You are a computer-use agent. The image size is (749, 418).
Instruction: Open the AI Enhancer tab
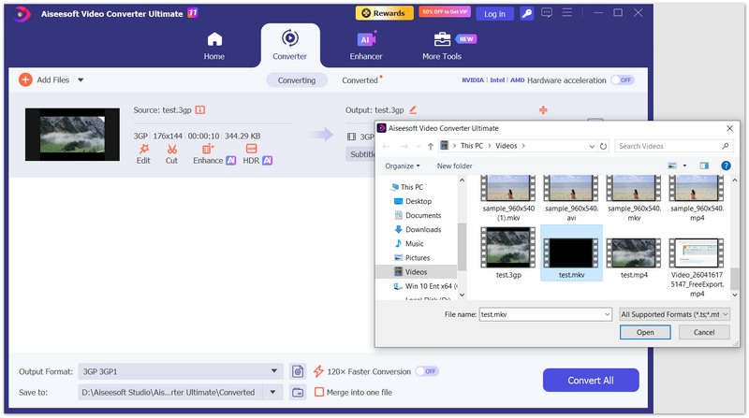[x=366, y=46]
